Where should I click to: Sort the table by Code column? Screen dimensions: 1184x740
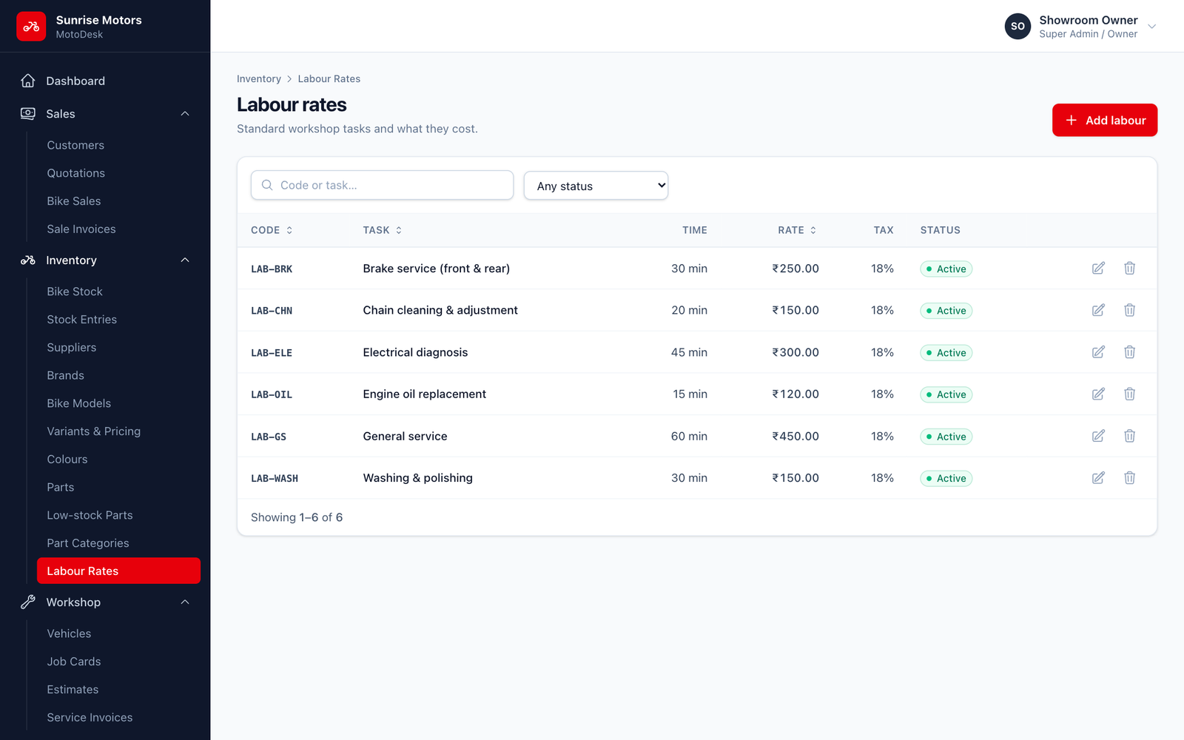pyautogui.click(x=272, y=230)
